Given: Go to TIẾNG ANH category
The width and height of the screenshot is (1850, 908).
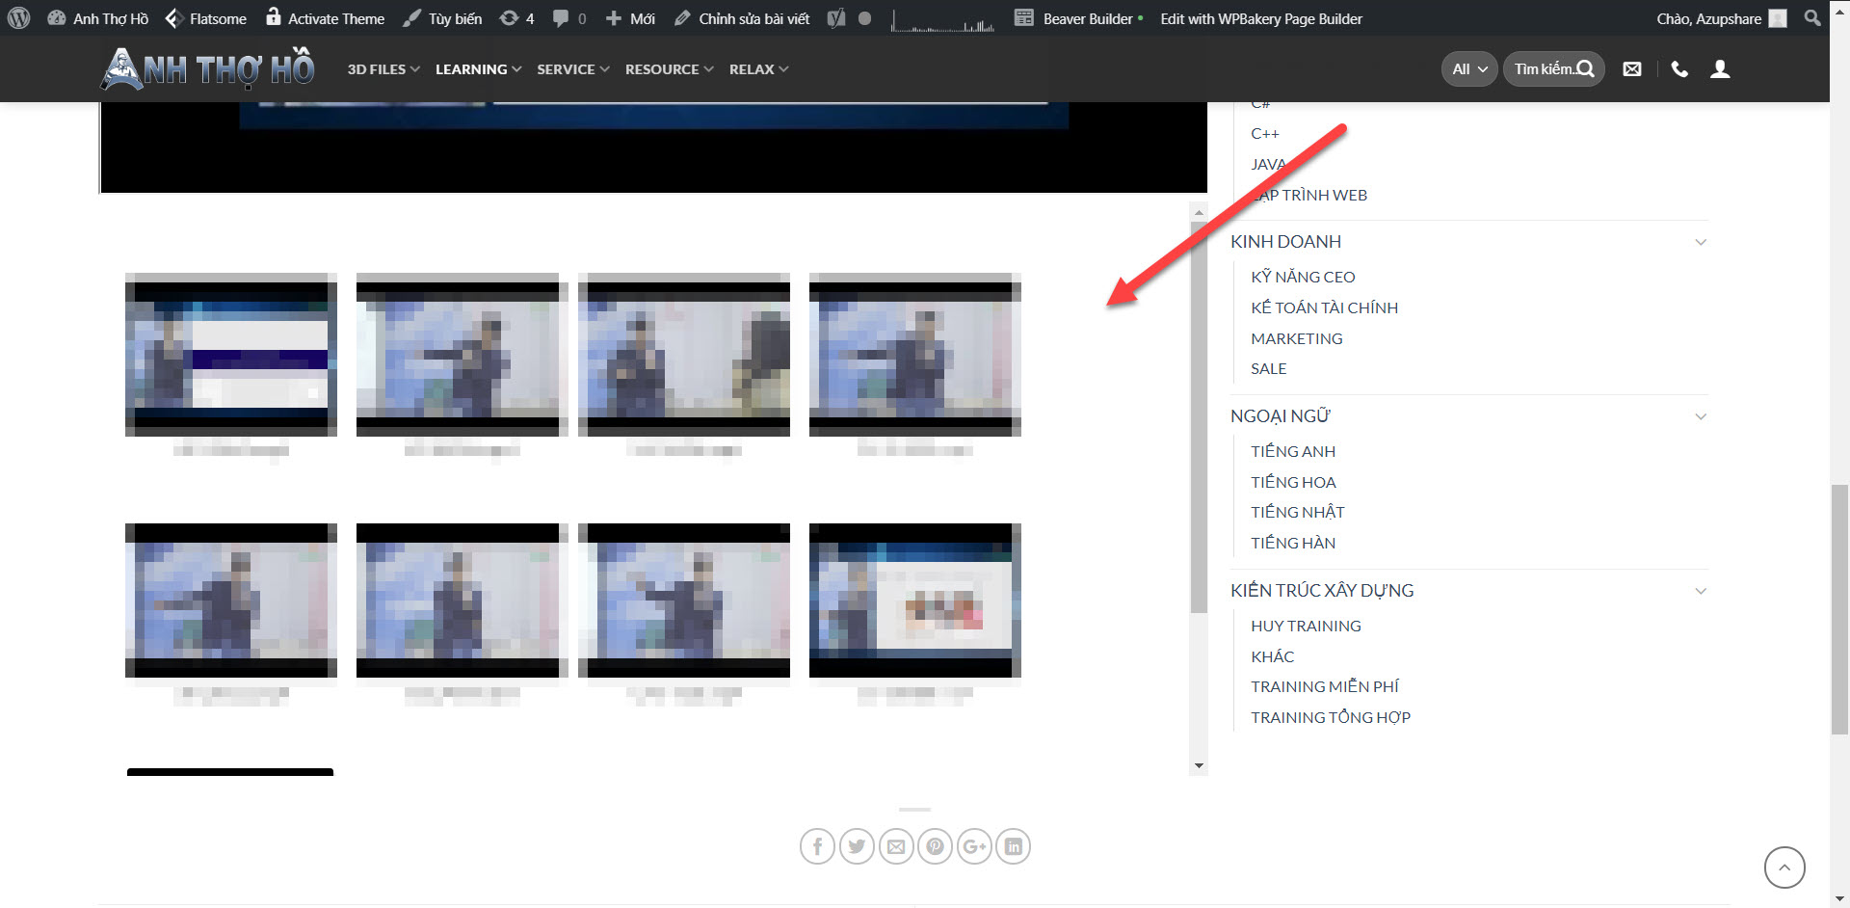Looking at the screenshot, I should tap(1293, 451).
